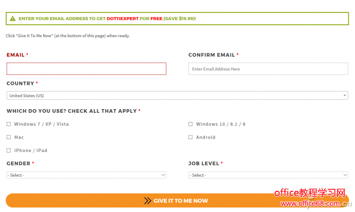The height and width of the screenshot is (212, 355).
Task: Click the Email field label
Action: pos(16,55)
